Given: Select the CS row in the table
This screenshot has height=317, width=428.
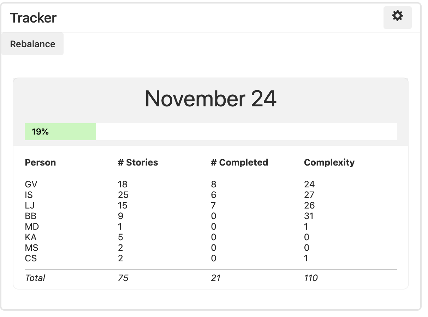Looking at the screenshot, I should [x=31, y=258].
